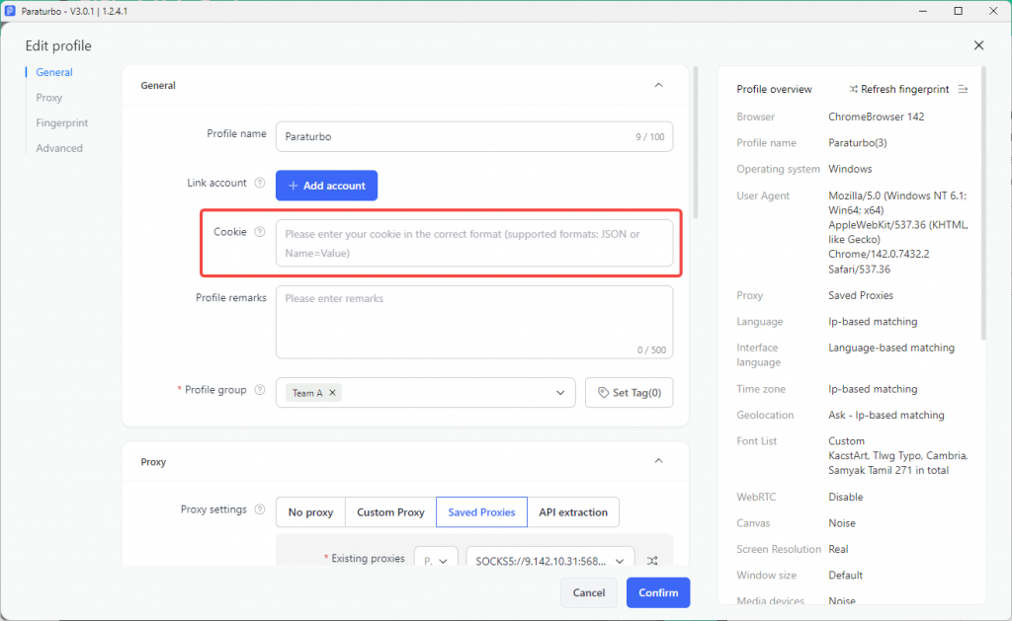
Task: Collapse the General section
Action: point(658,85)
